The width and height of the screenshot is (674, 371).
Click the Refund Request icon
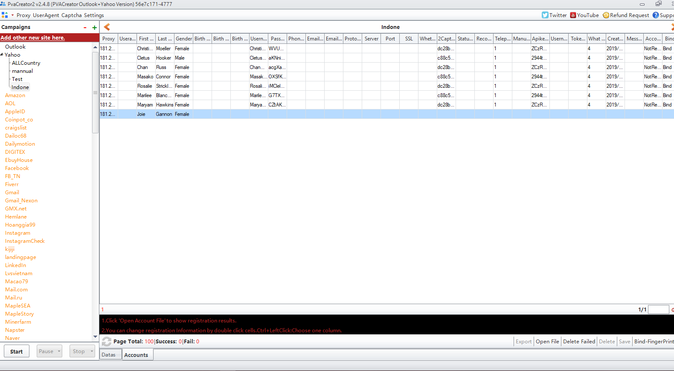pos(606,15)
